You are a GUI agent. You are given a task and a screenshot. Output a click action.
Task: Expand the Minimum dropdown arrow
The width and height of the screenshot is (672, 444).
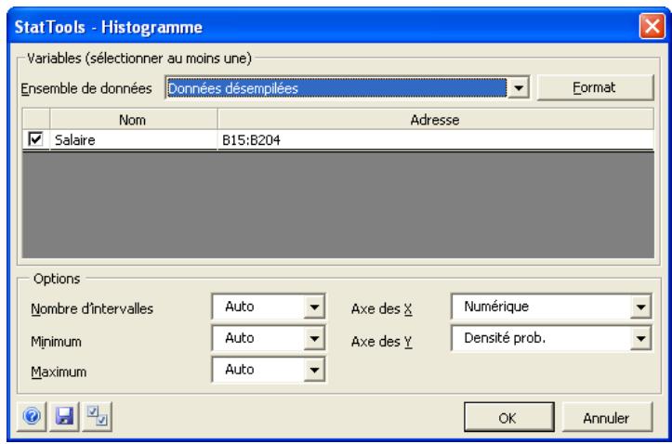point(314,338)
